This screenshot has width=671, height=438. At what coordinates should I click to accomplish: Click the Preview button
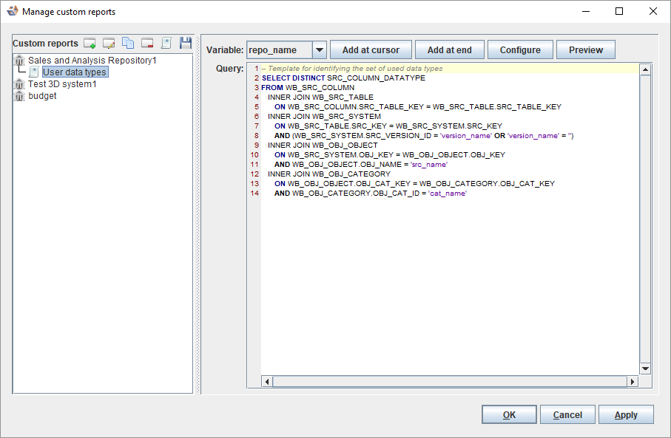[x=586, y=50]
